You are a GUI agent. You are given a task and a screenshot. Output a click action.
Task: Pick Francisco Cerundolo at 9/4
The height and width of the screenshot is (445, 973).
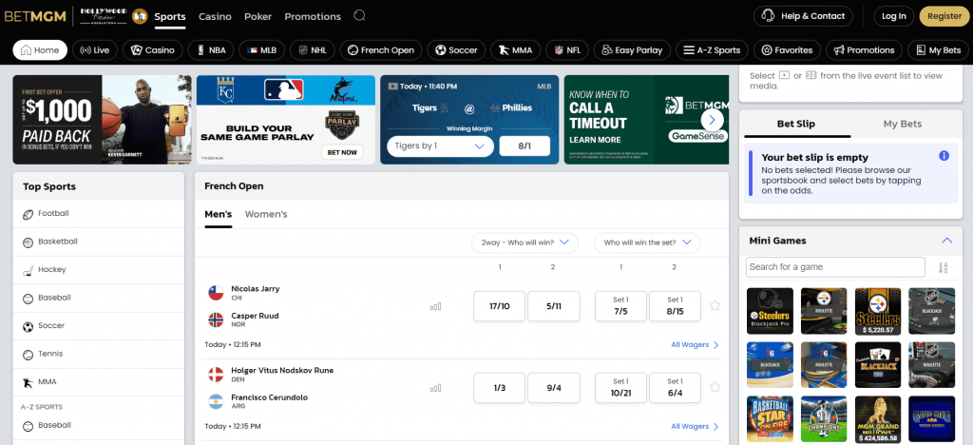click(x=554, y=388)
